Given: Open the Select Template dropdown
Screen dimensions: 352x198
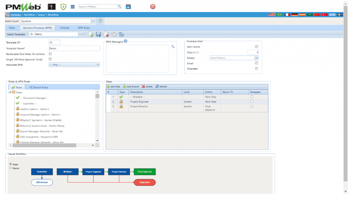Looking at the screenshot, I should (80, 34).
